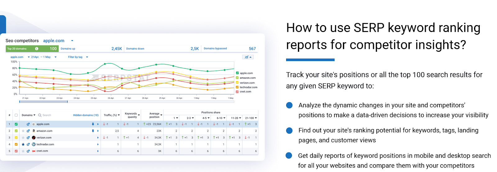Click the verizon.com domain name in table

pos(44,138)
